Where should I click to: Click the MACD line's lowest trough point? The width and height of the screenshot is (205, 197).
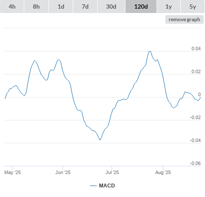pos(100,140)
